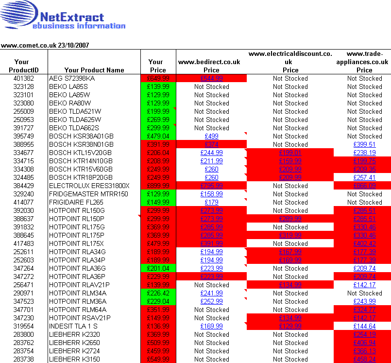Open the £285.51 trade-appliances price for HOTPOINT RL150P
The image size is (391, 363).
point(364,219)
